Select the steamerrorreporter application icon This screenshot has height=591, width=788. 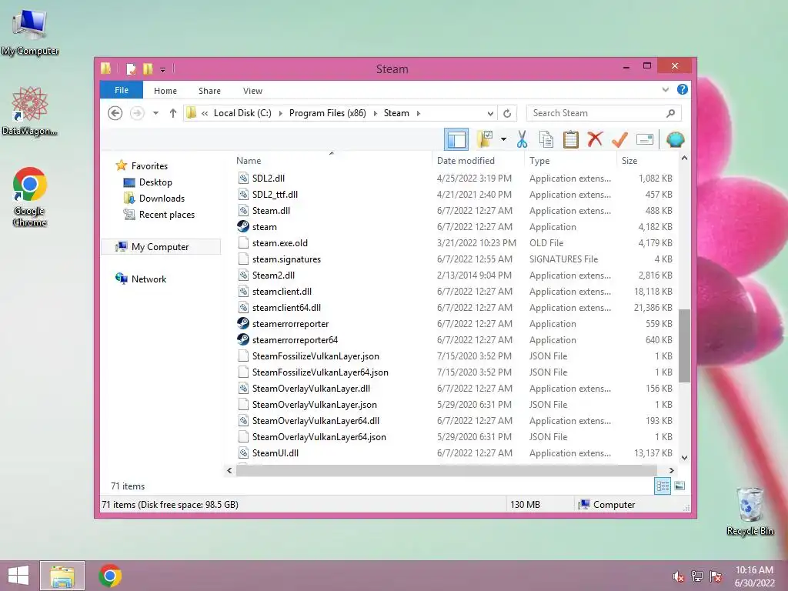(243, 324)
